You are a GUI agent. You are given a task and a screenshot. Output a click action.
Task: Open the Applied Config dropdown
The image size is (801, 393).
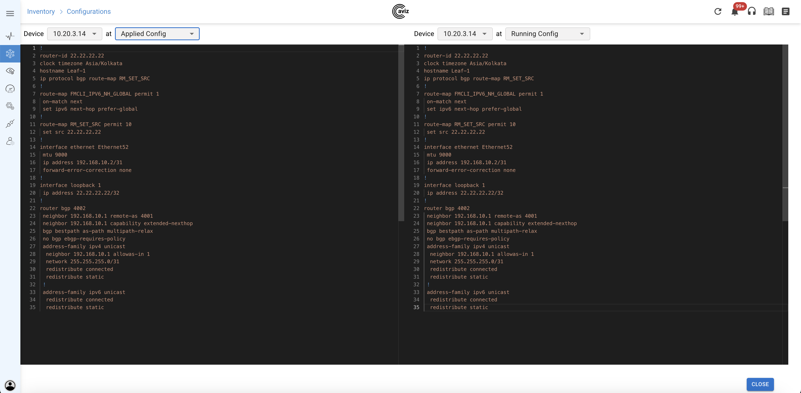[x=157, y=34]
